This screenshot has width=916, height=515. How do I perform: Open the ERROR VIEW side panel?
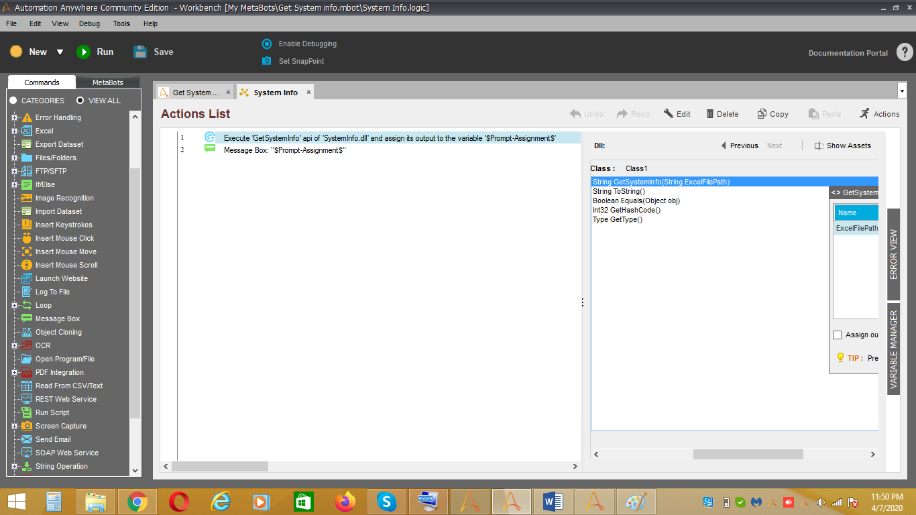tap(893, 254)
